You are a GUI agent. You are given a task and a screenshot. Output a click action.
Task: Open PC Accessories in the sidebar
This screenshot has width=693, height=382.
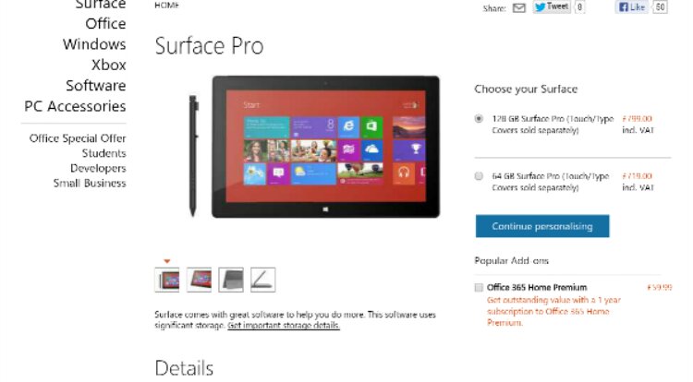coord(75,106)
